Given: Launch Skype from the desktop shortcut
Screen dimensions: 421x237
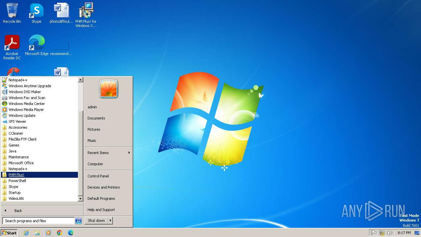Looking at the screenshot, I should coord(37,13).
